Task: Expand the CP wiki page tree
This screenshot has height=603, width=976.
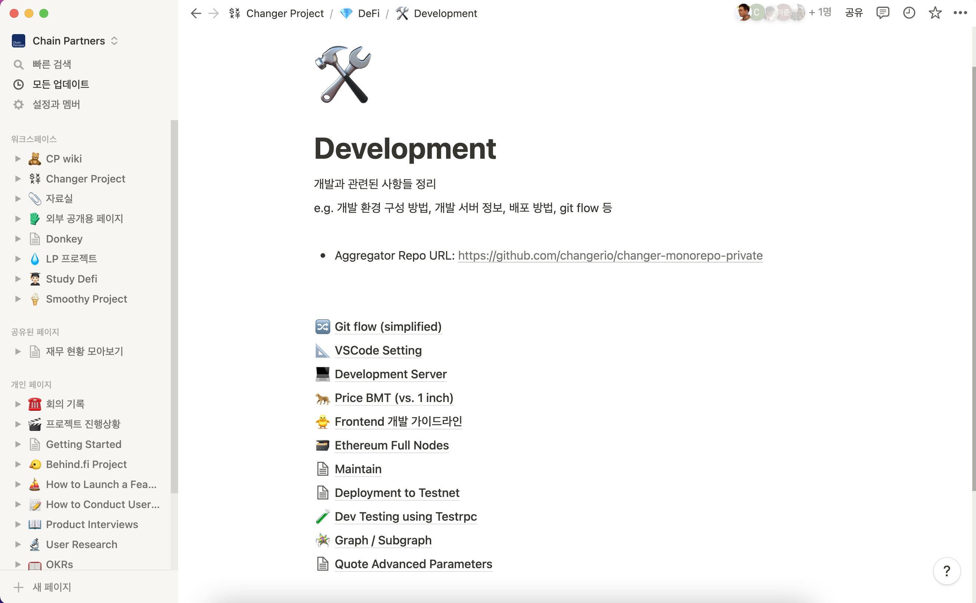Action: coord(17,159)
